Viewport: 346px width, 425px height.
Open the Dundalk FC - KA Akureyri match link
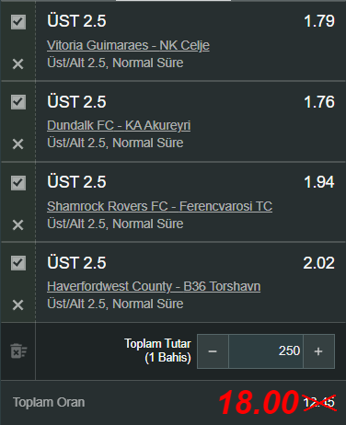point(119,125)
